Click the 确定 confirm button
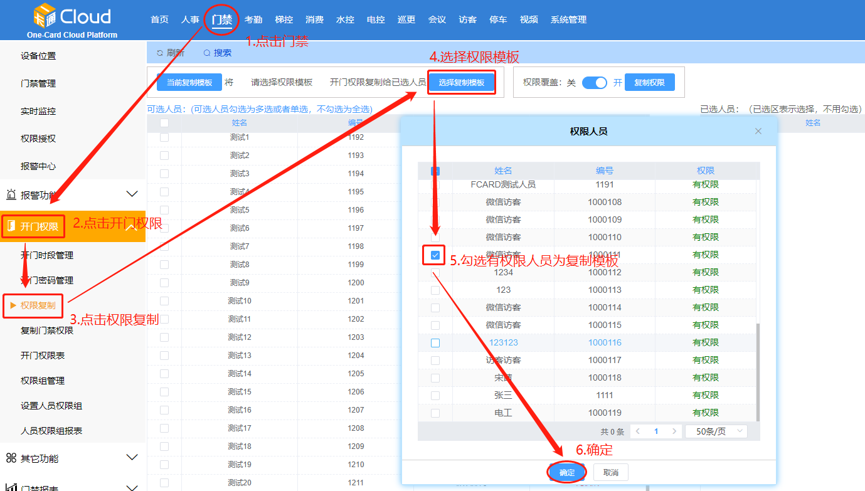Screen dimensions: 865x491 point(566,472)
